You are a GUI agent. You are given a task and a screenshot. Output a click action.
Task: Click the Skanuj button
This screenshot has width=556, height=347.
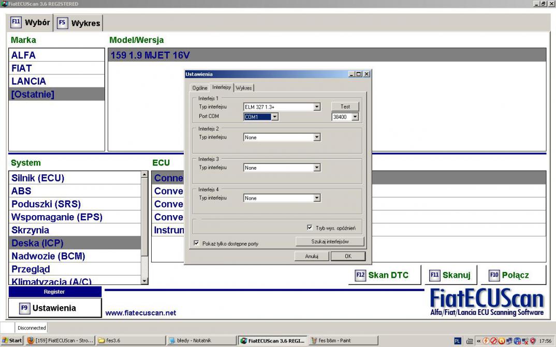[451, 275]
